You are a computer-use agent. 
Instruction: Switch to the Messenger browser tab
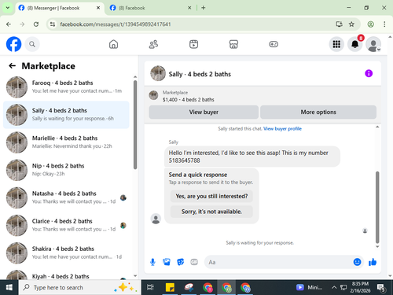(59, 8)
